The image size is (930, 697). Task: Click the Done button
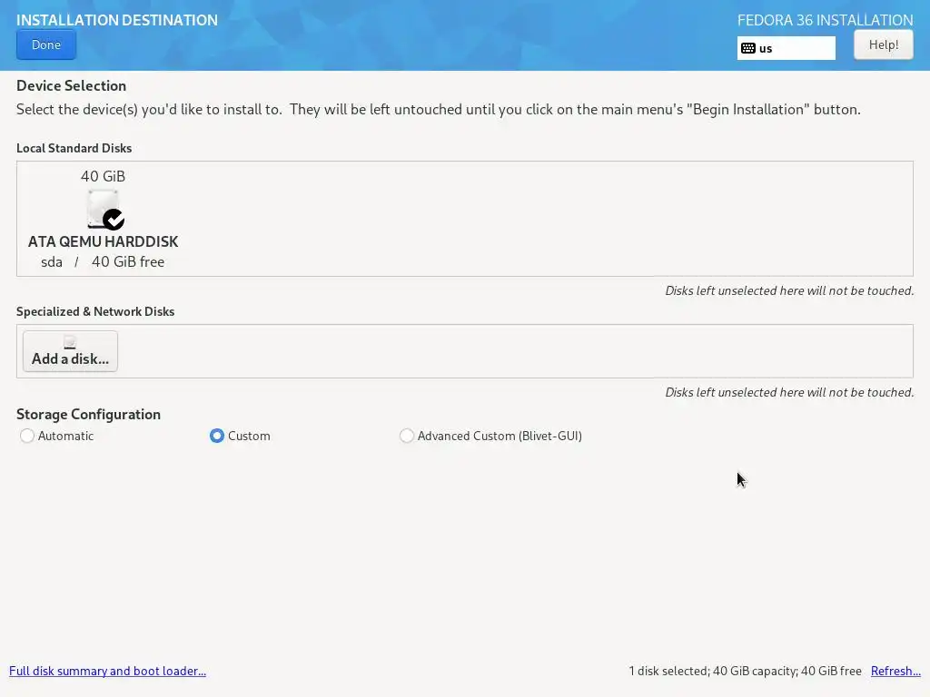tap(46, 45)
